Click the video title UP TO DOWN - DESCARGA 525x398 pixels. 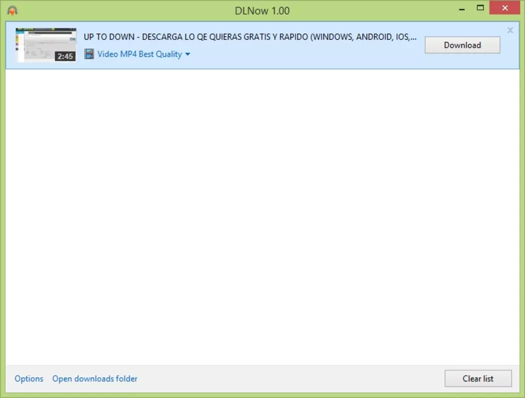[x=250, y=37]
